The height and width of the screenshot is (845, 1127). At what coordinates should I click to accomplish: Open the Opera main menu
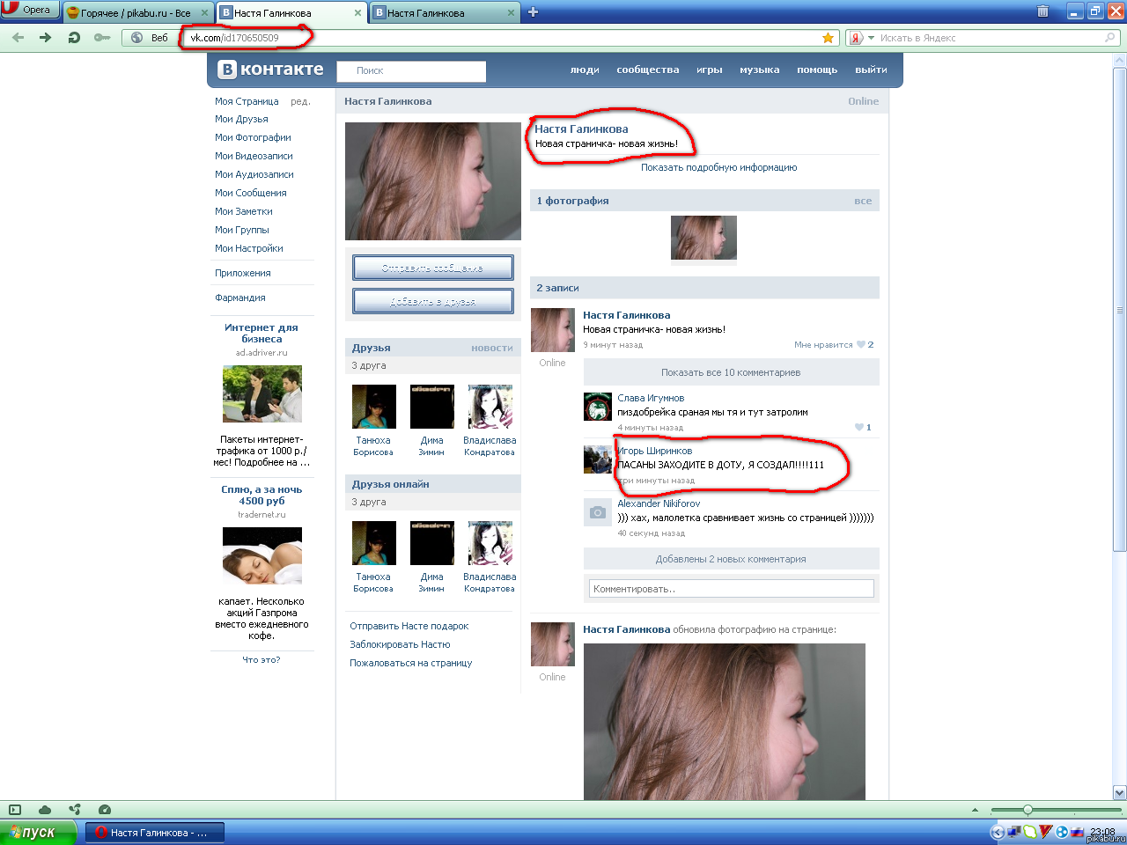tap(29, 10)
